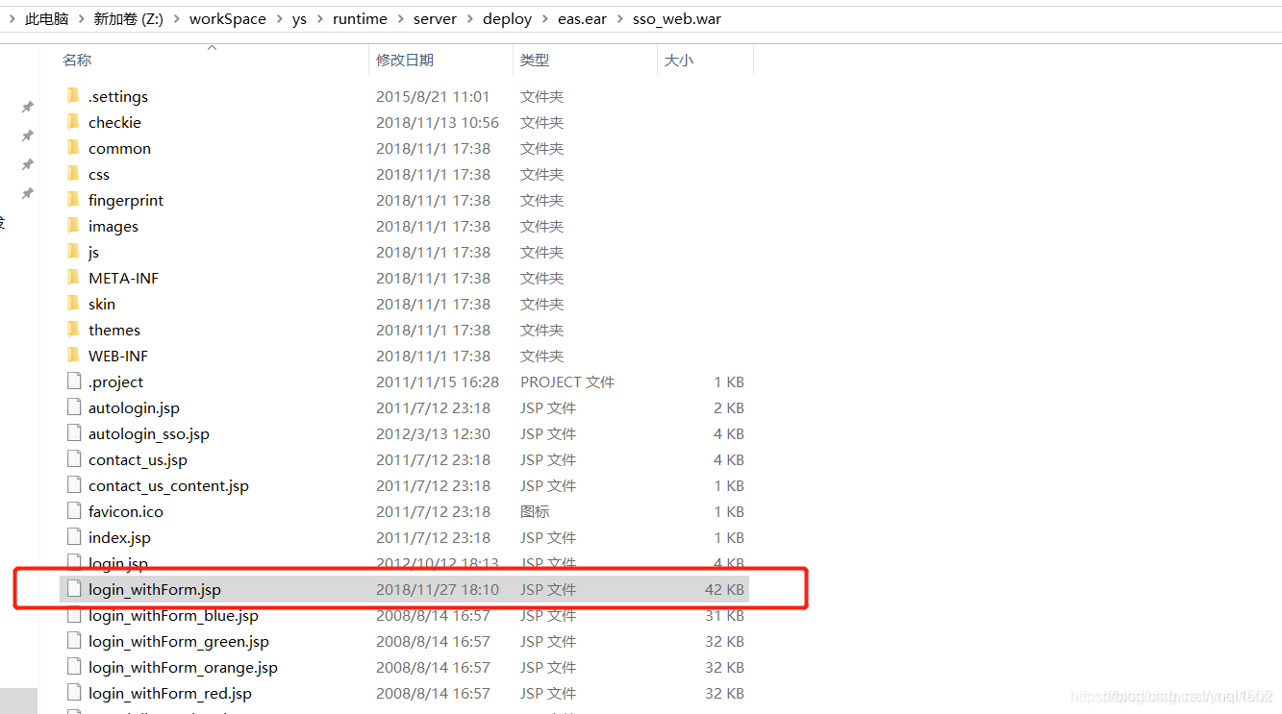
Task: Select sso_web.war breadcrumb segment
Action: (x=677, y=19)
